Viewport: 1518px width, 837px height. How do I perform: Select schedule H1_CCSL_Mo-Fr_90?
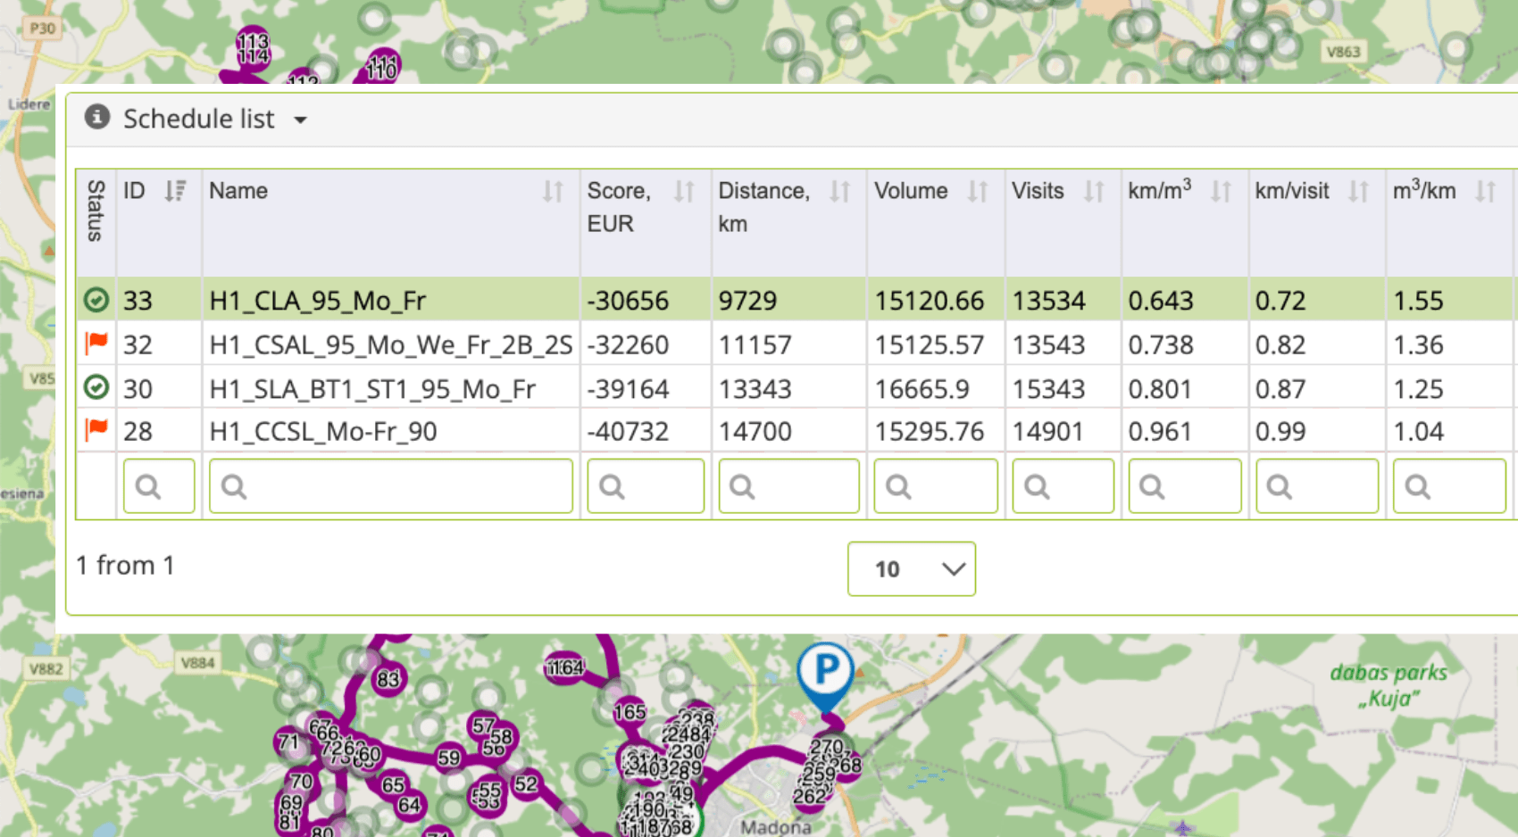click(x=323, y=432)
